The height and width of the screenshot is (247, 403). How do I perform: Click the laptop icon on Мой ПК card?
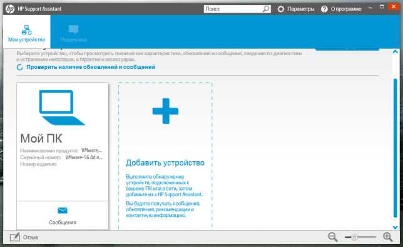[x=62, y=108]
